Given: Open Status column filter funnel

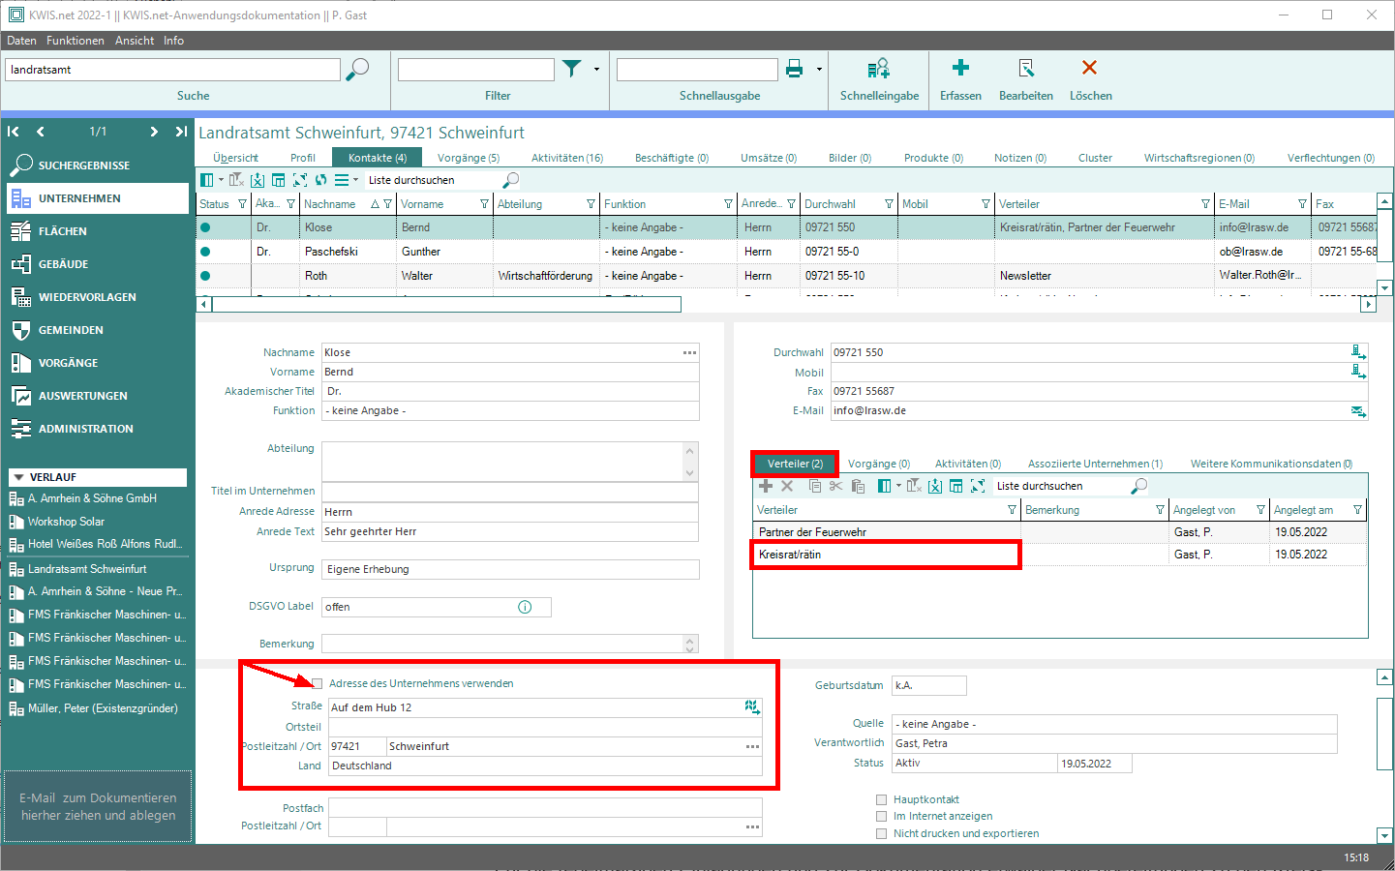Looking at the screenshot, I should click(242, 204).
